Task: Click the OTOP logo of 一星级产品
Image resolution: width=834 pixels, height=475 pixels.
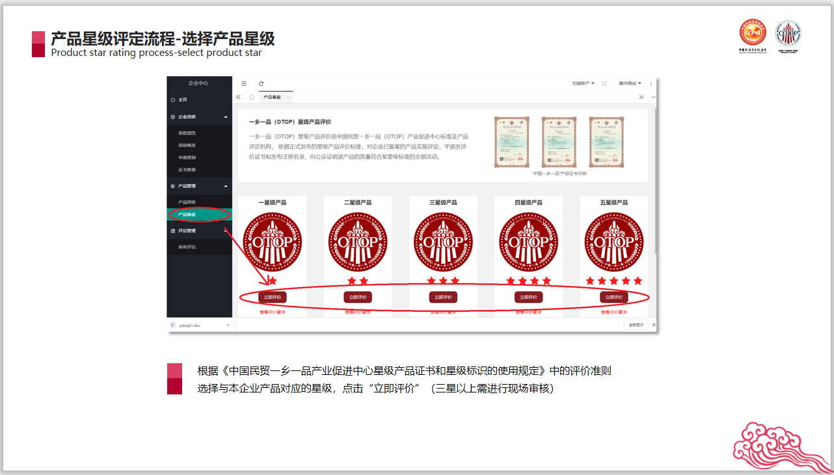Action: (x=272, y=242)
